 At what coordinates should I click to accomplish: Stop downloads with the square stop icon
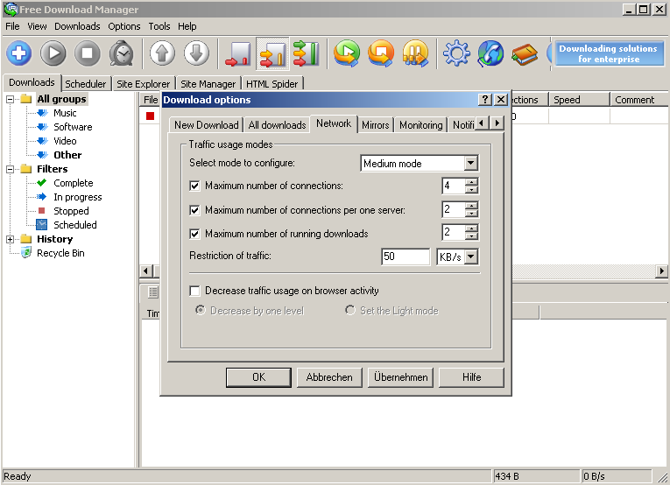[x=88, y=53]
